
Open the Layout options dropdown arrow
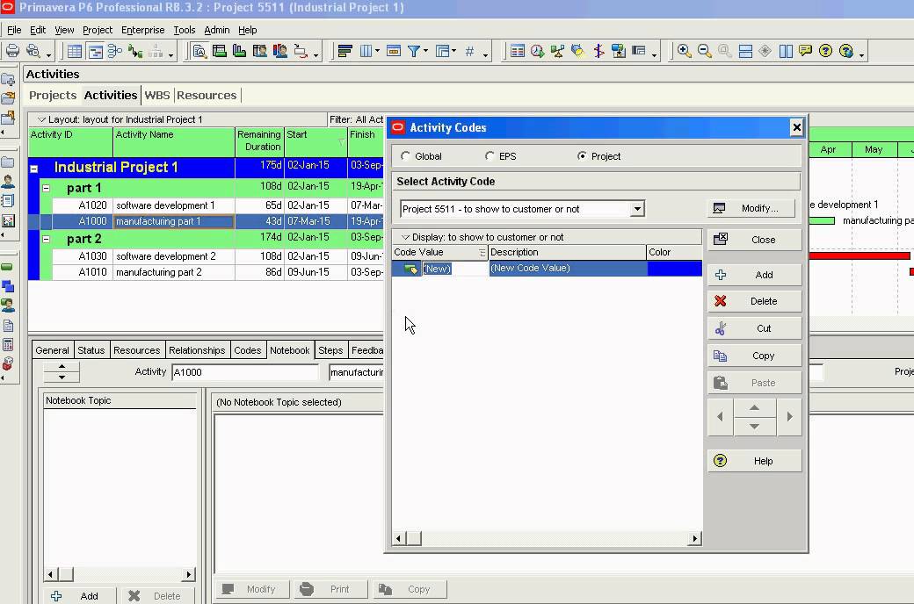pos(41,119)
